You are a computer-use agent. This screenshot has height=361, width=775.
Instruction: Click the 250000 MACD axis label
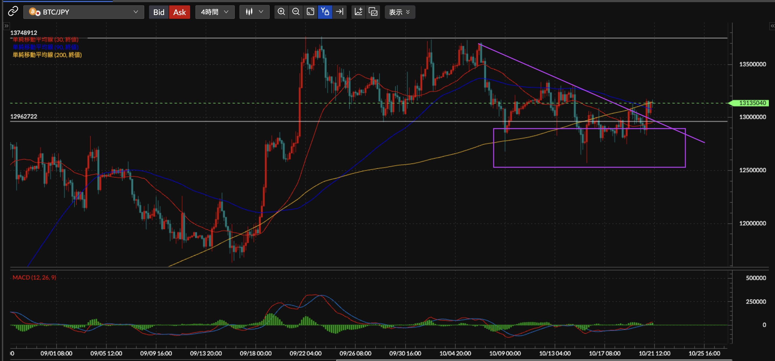tap(756, 301)
